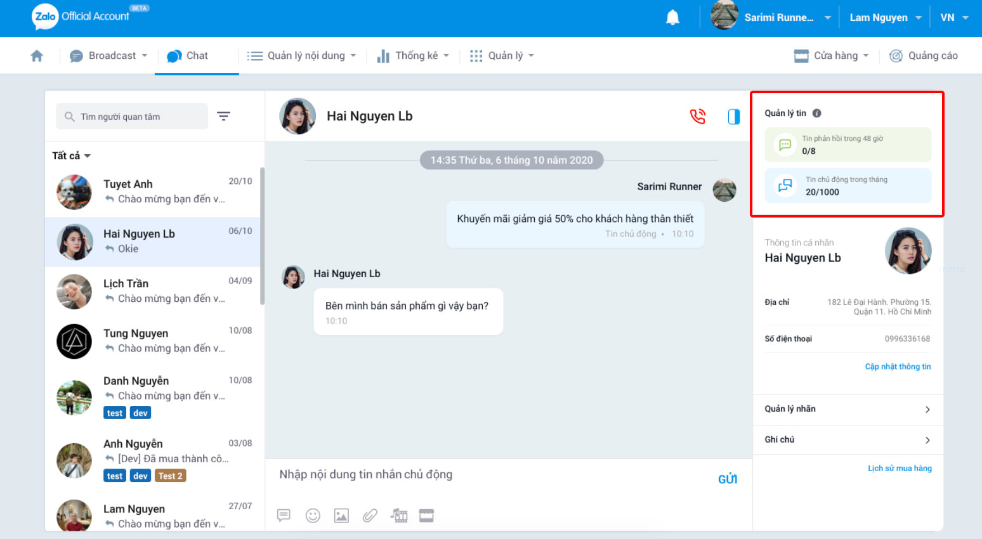Open notifications bell icon
The height and width of the screenshot is (539, 982).
(x=672, y=18)
